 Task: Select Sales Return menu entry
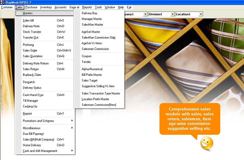(45, 69)
